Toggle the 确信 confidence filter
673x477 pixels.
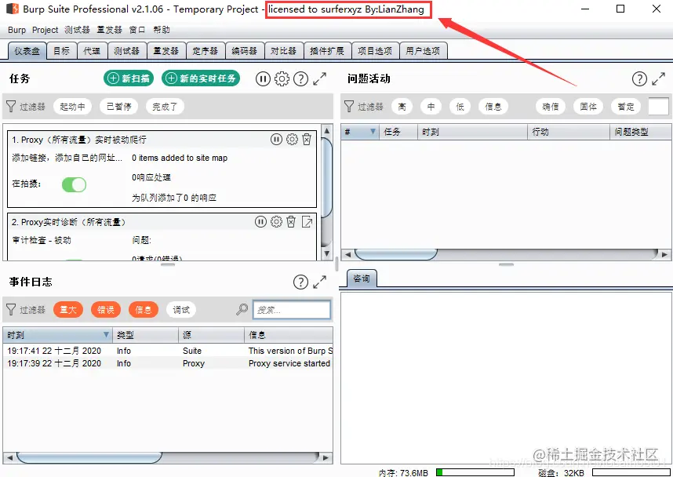(551, 107)
